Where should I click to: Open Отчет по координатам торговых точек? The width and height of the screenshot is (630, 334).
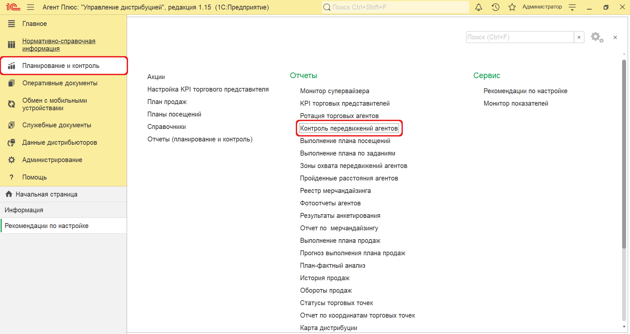(x=358, y=315)
